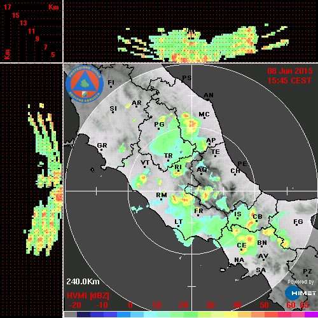Click the 08 Jun 2015 date text
Viewport: 318px width, 318px height.
[x=290, y=71]
